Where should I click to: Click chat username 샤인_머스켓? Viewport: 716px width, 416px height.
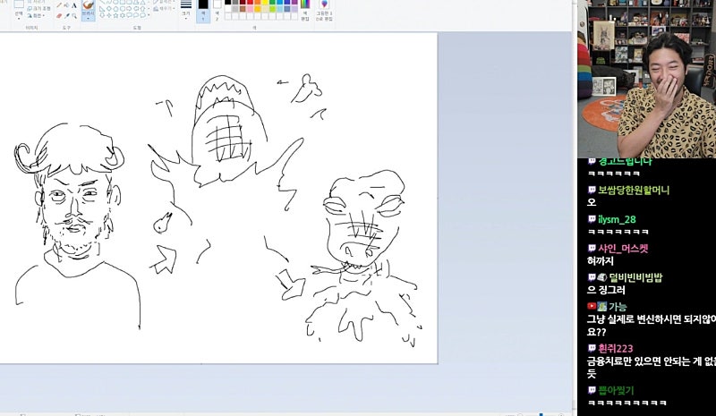coord(623,249)
